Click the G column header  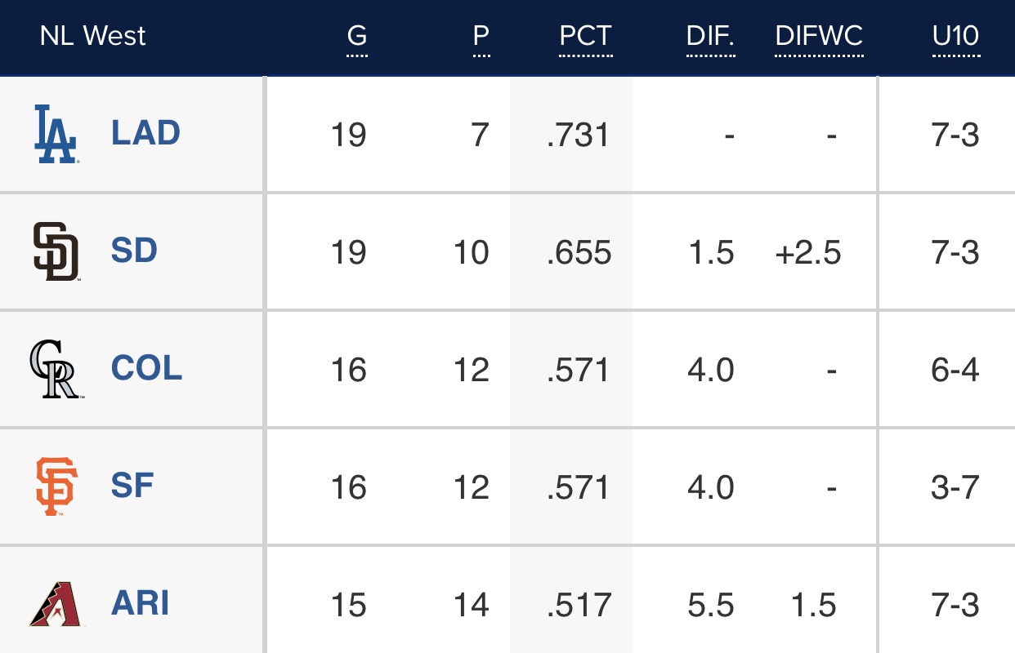pos(356,37)
